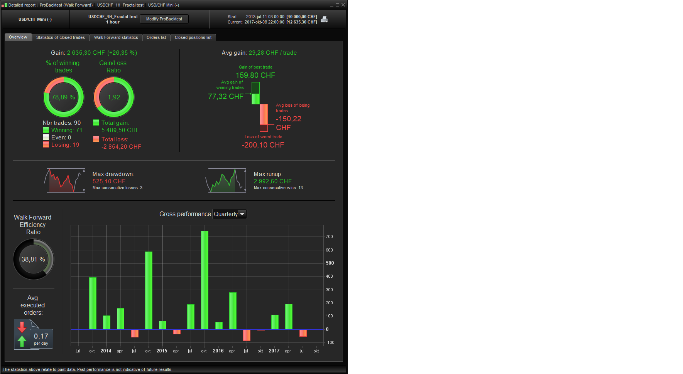The image size is (683, 374).
Task: Click 'ProBacktest (Walk Forward)' in the title bar
Action: point(66,5)
